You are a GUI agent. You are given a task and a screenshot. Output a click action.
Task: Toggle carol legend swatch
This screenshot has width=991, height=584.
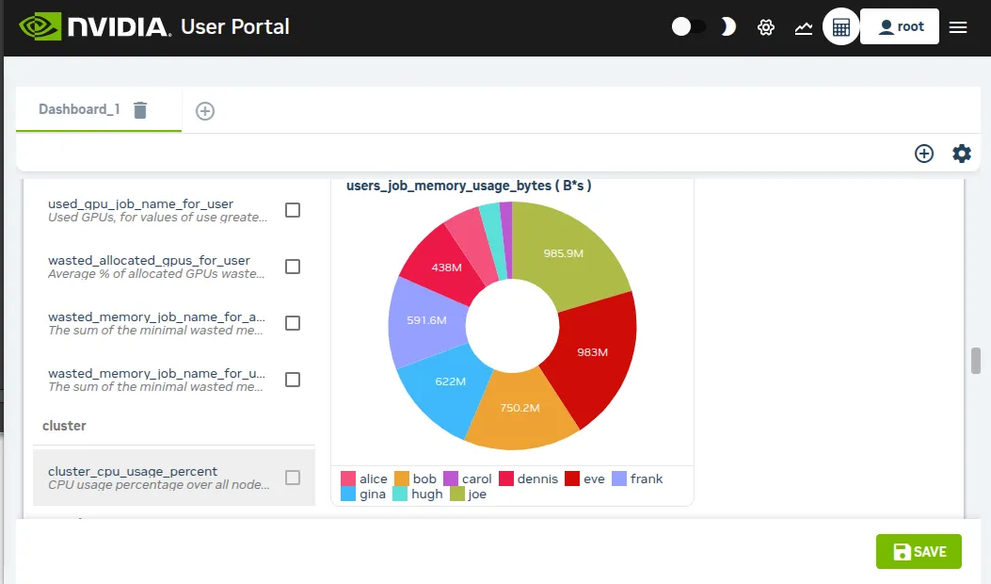point(451,479)
